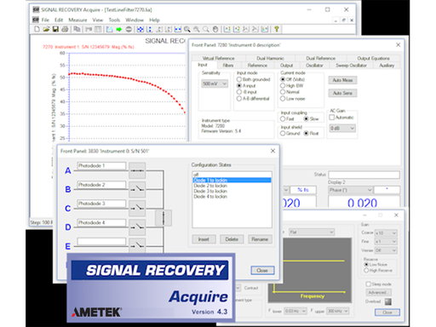Click the Auto Meas button
Screen dimensions: 436x327
point(342,80)
